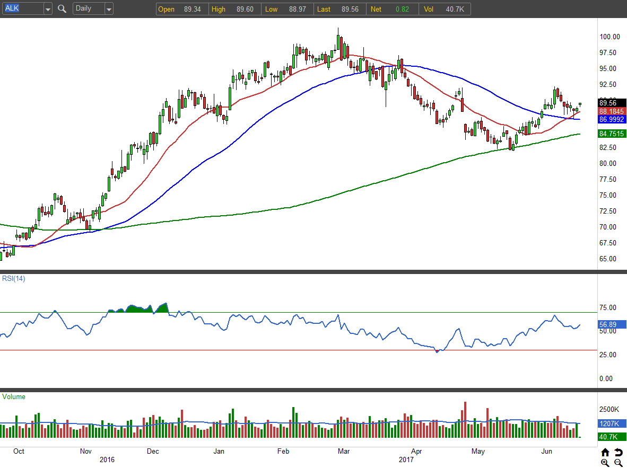
Task: Zoom out with the minus magnifier icon
Action: pyautogui.click(x=618, y=463)
